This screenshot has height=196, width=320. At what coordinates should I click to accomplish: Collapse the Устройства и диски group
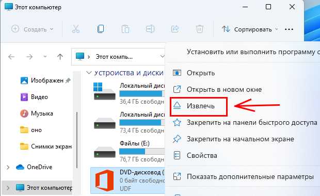[89, 73]
